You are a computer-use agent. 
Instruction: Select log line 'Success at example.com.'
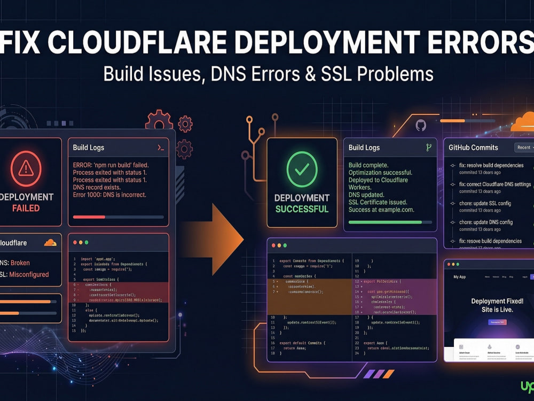[381, 210]
